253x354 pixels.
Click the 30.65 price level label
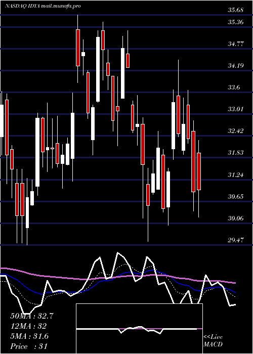(236, 196)
